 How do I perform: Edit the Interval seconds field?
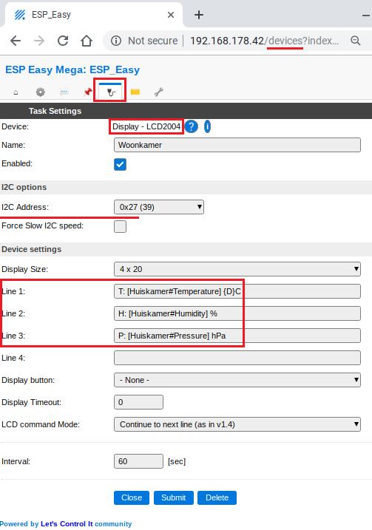tap(138, 461)
